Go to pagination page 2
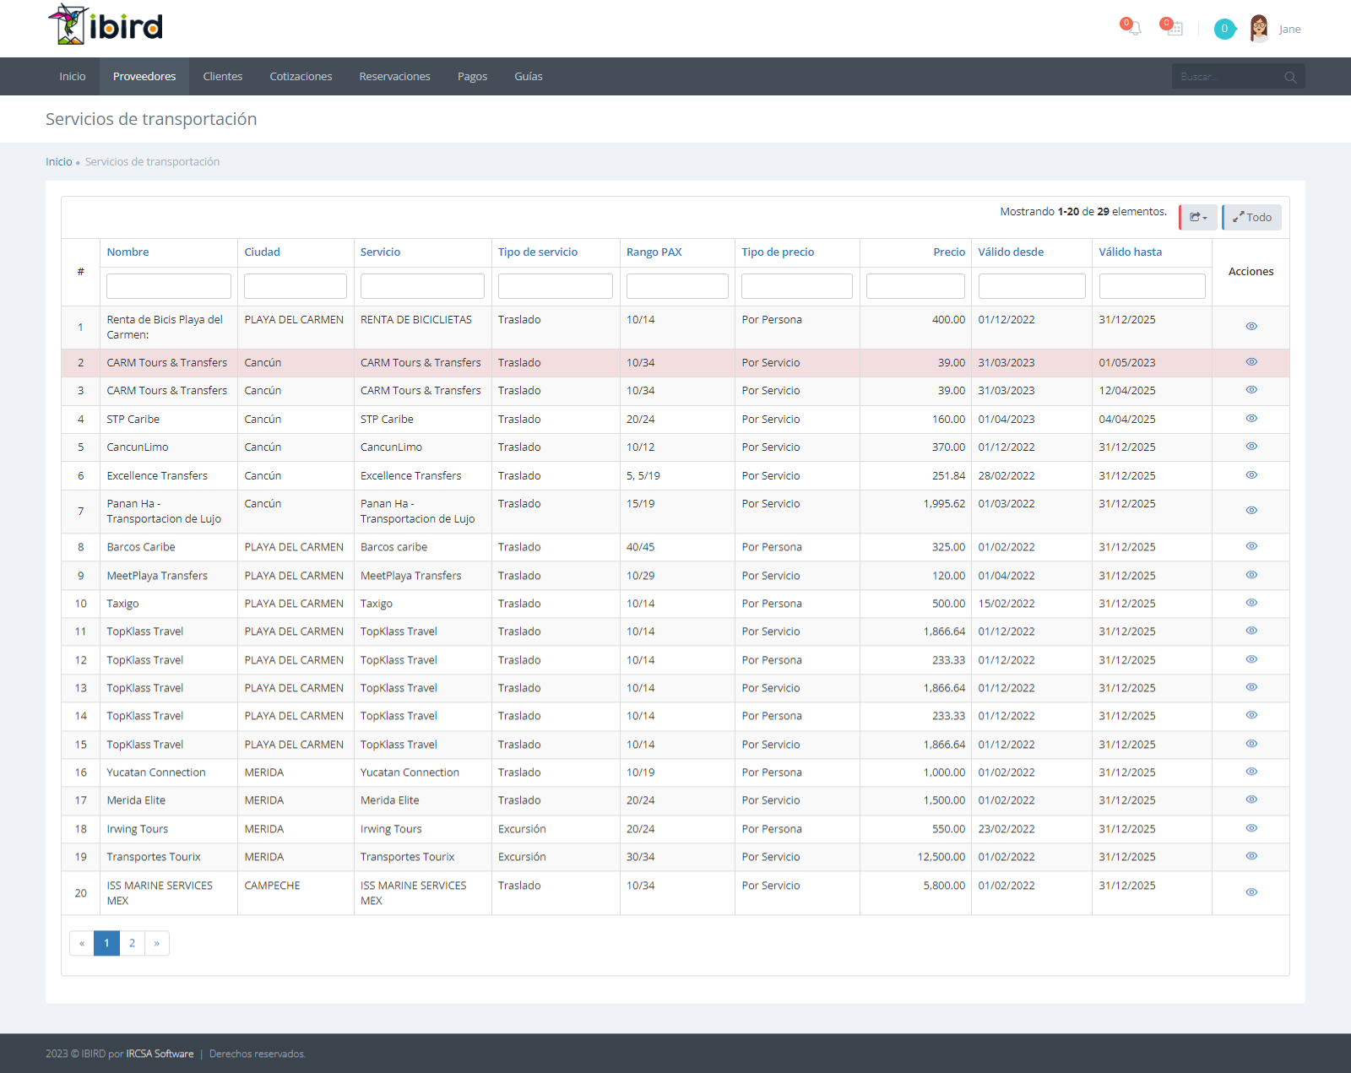Screen dimensions: 1351x1073 pyautogui.click(x=132, y=943)
